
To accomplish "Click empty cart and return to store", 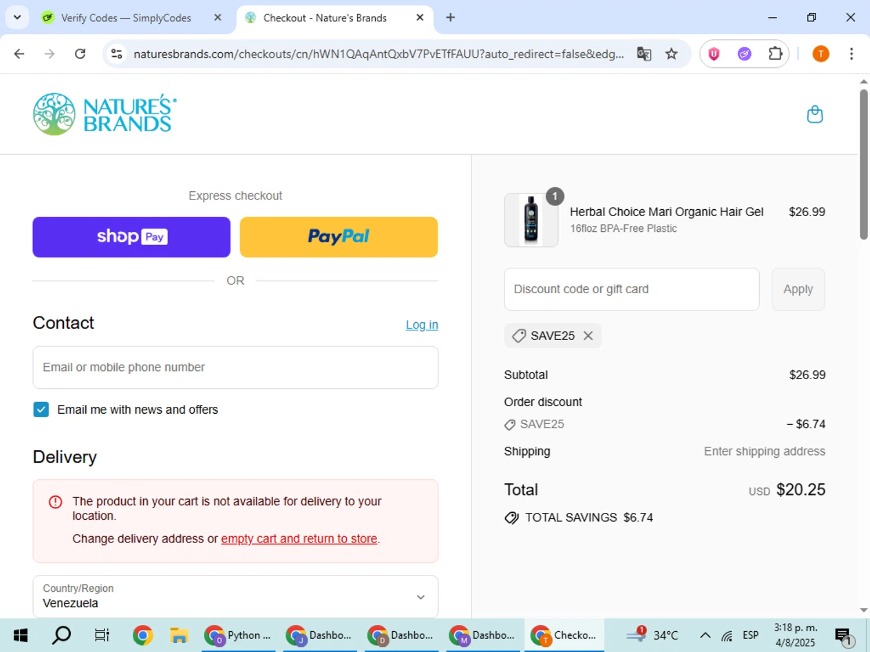I will pos(299,539).
